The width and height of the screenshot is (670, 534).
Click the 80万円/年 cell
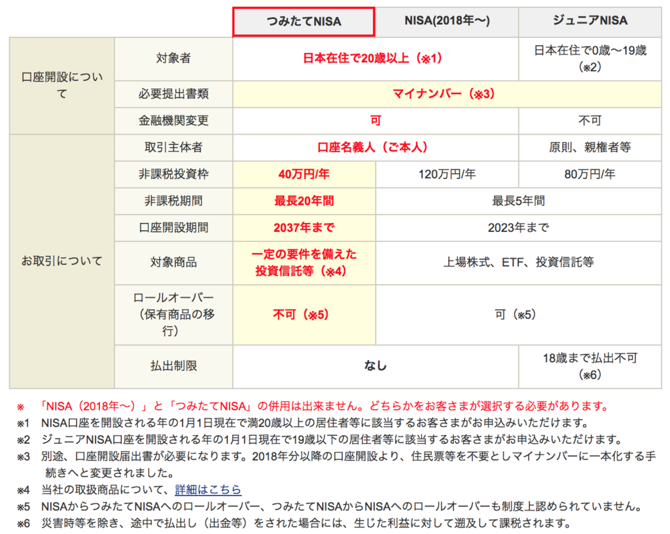click(x=590, y=175)
